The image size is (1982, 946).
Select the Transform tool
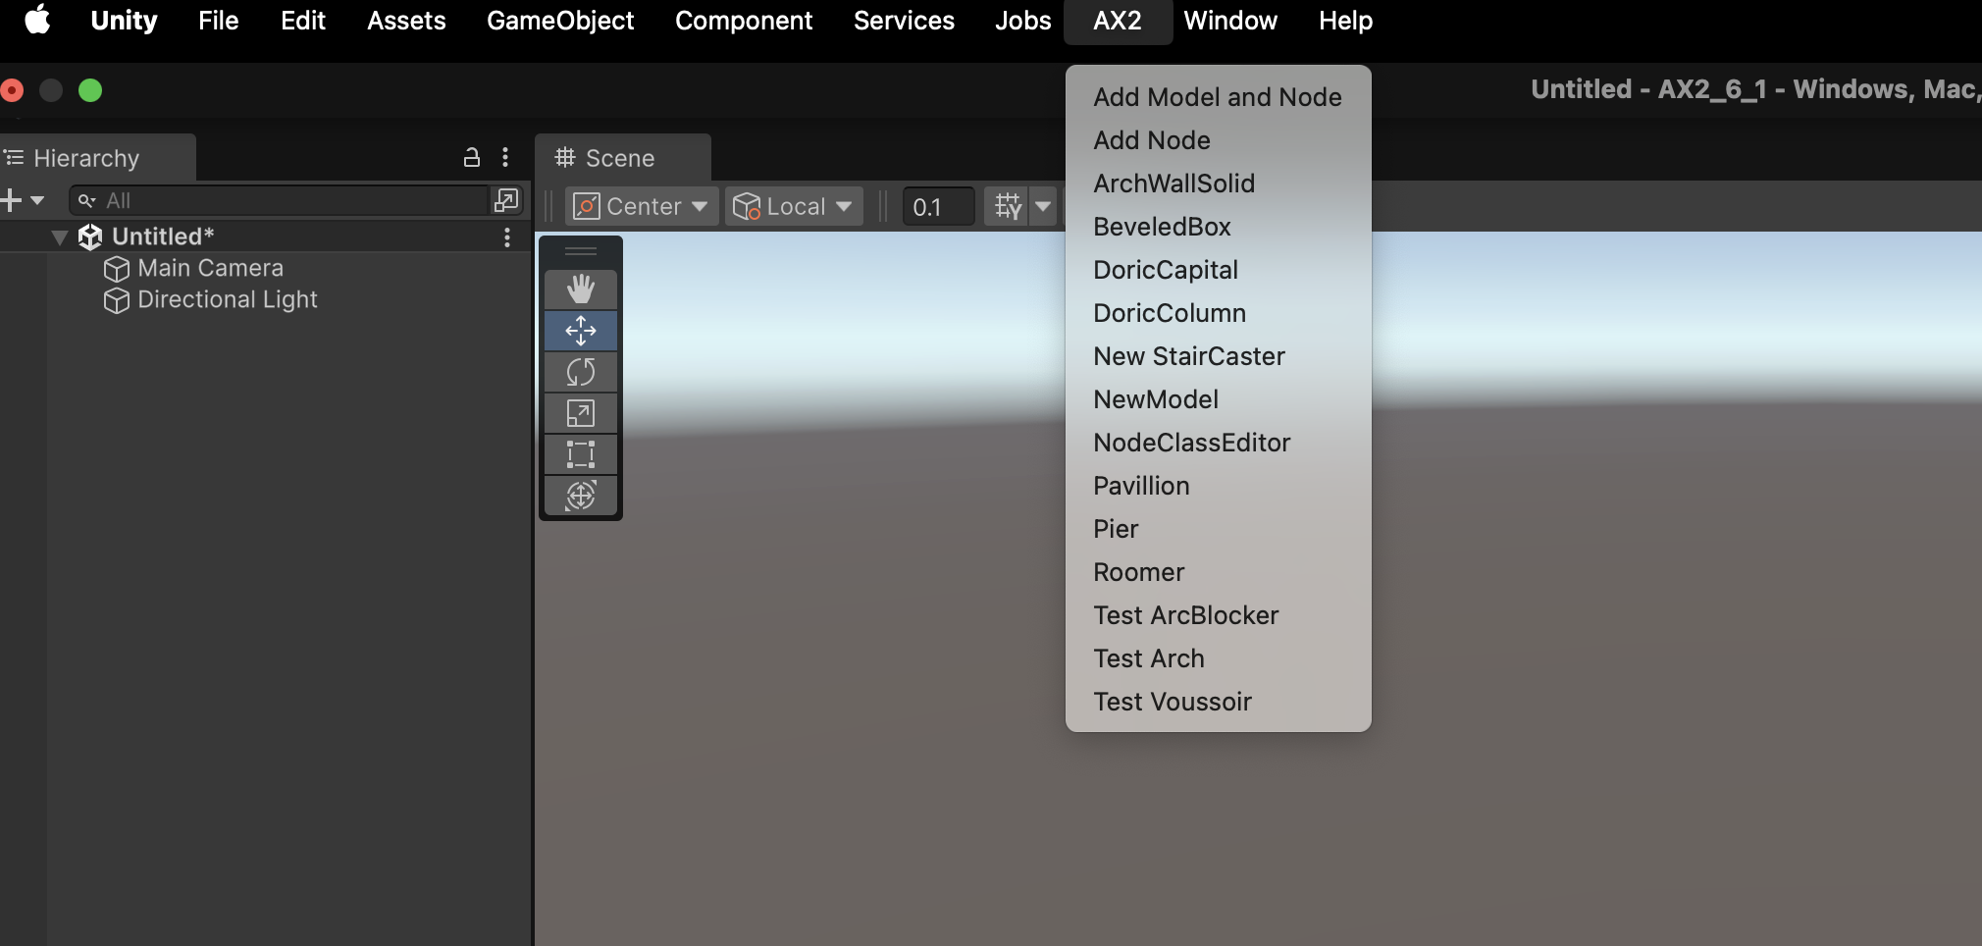pos(581,496)
